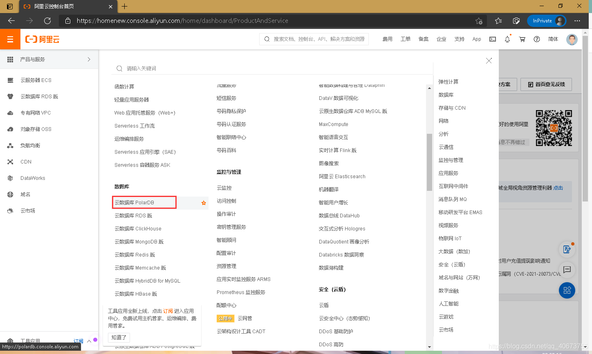
Task: Jump to 存储与 CDN category
Action: 452,108
